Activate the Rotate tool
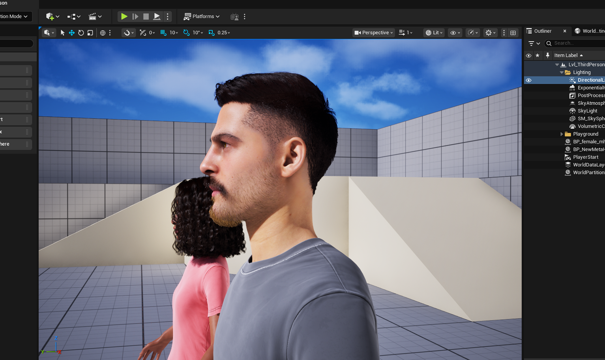 81,33
